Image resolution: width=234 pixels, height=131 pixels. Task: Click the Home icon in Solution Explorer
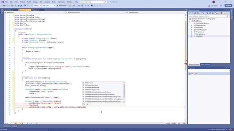tap(195, 13)
